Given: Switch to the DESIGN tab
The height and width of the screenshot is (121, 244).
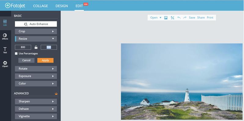Looking at the screenshot, I should coord(62,6).
